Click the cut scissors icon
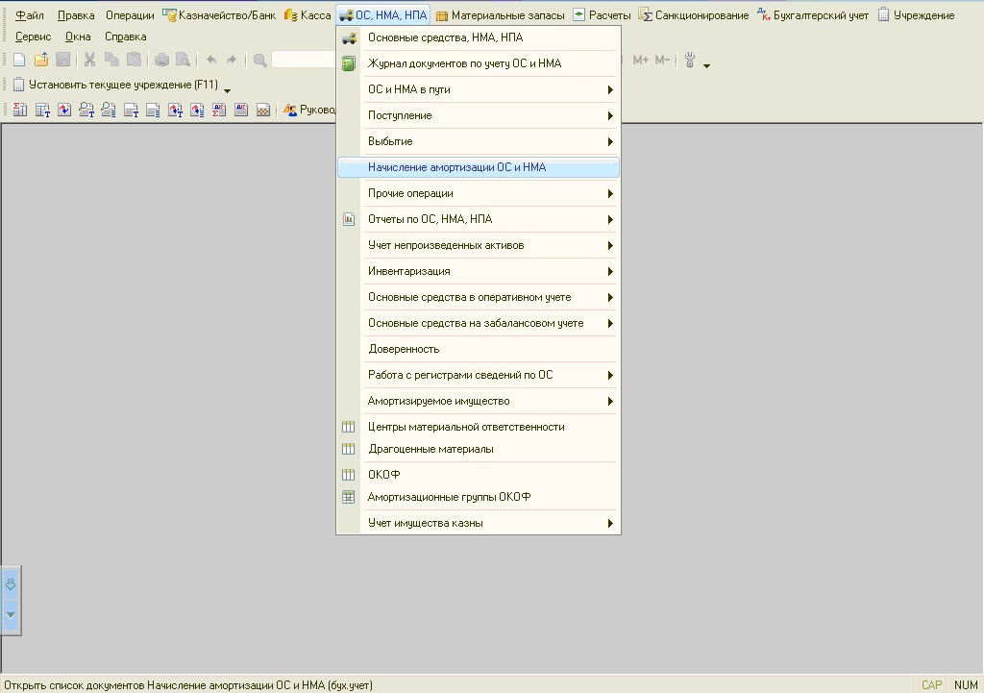The height and width of the screenshot is (693, 984). coord(89,61)
